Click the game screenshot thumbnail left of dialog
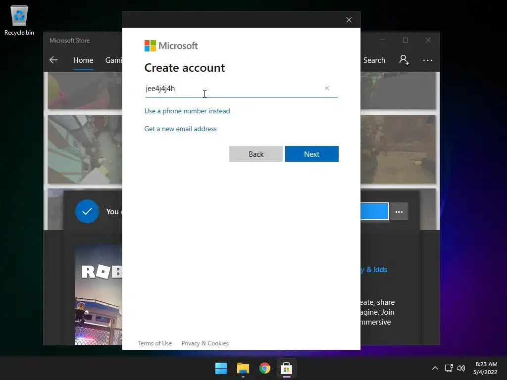This screenshot has height=380, width=507. pyautogui.click(x=85, y=149)
